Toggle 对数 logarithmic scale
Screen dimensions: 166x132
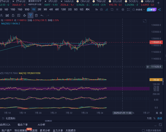tap(149, 118)
